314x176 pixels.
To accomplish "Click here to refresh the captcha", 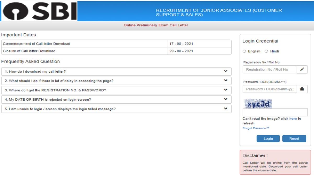I will click(x=293, y=118).
